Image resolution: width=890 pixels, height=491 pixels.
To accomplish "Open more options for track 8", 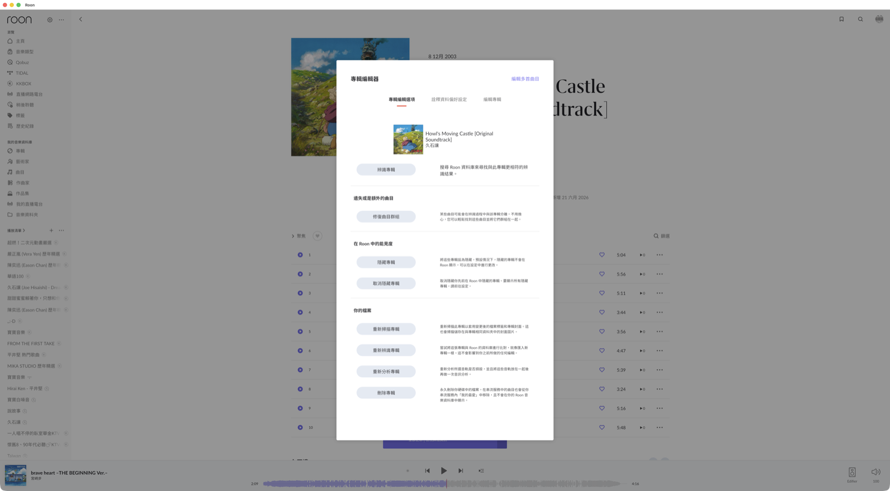I will point(660,389).
